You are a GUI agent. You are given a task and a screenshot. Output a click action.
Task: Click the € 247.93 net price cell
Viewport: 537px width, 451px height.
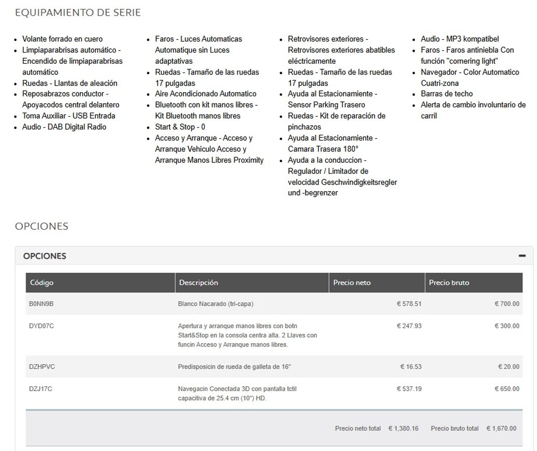tap(409, 326)
